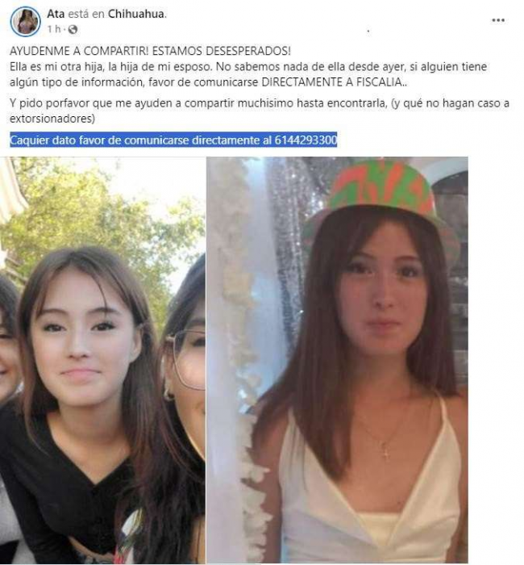
Task: Open the three-dot post options menu
Action: pos(498,20)
